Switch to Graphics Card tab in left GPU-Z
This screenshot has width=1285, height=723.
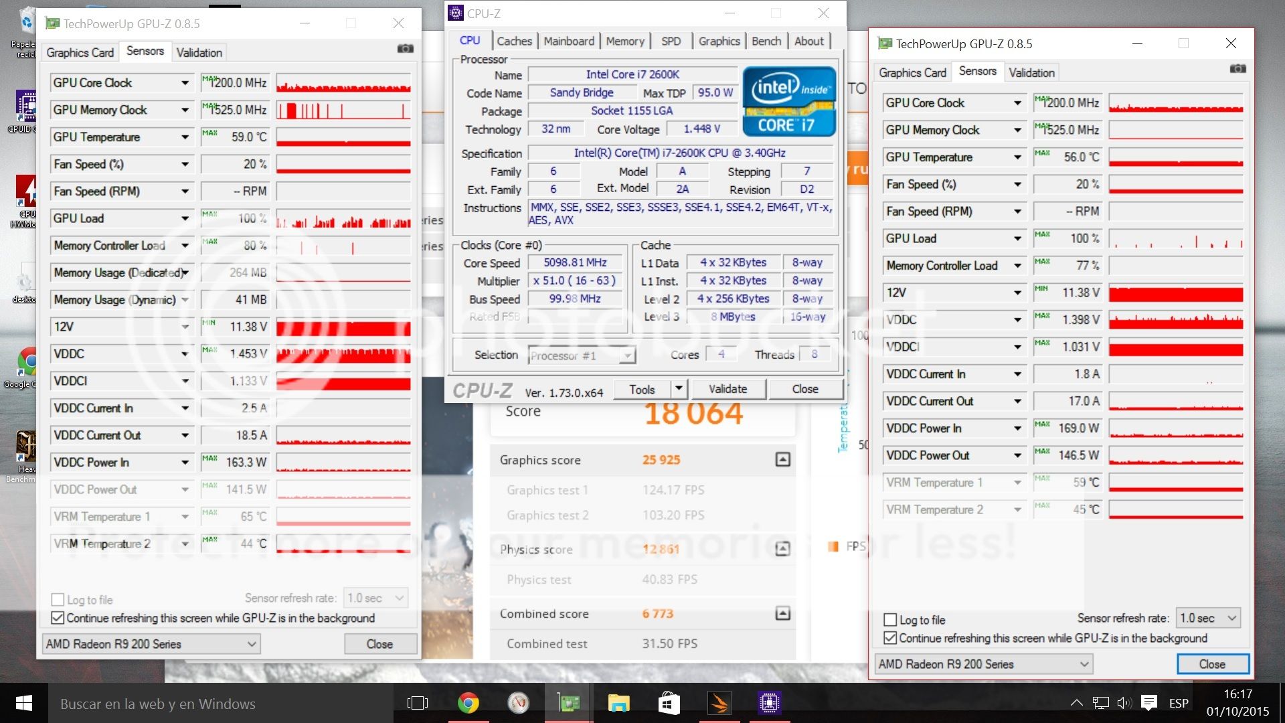point(80,52)
